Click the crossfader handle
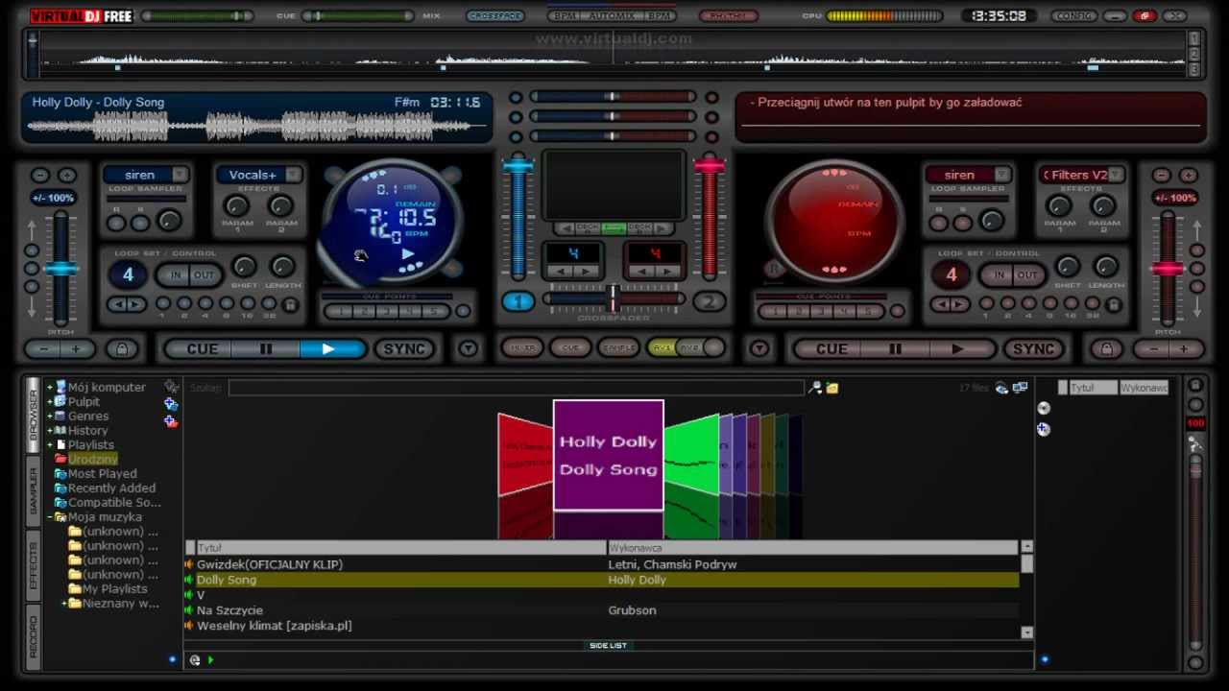Image resolution: width=1229 pixels, height=691 pixels. [x=614, y=298]
